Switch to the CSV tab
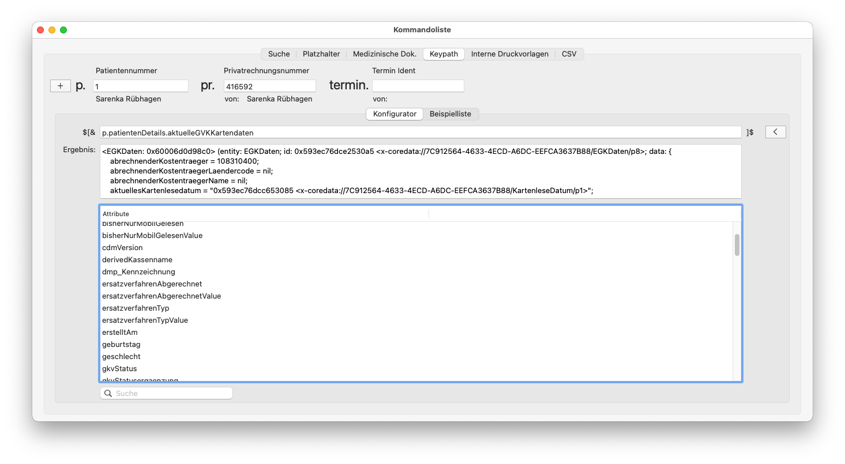 [569, 54]
